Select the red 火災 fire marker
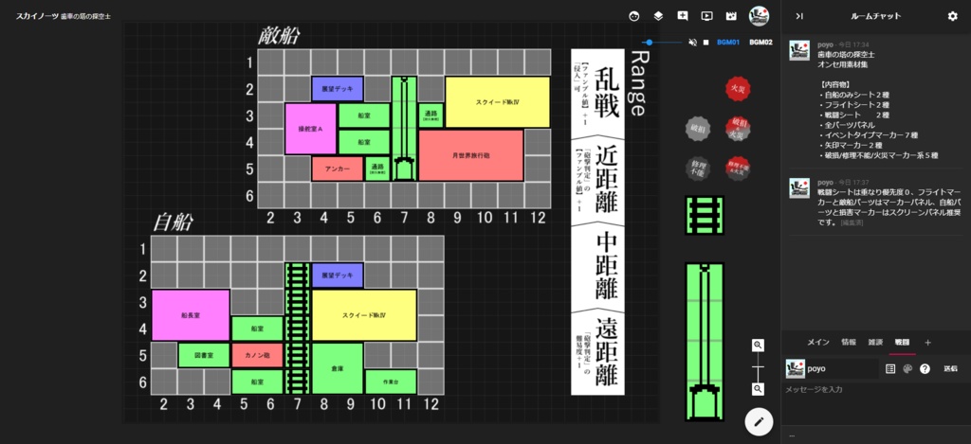 click(x=738, y=88)
